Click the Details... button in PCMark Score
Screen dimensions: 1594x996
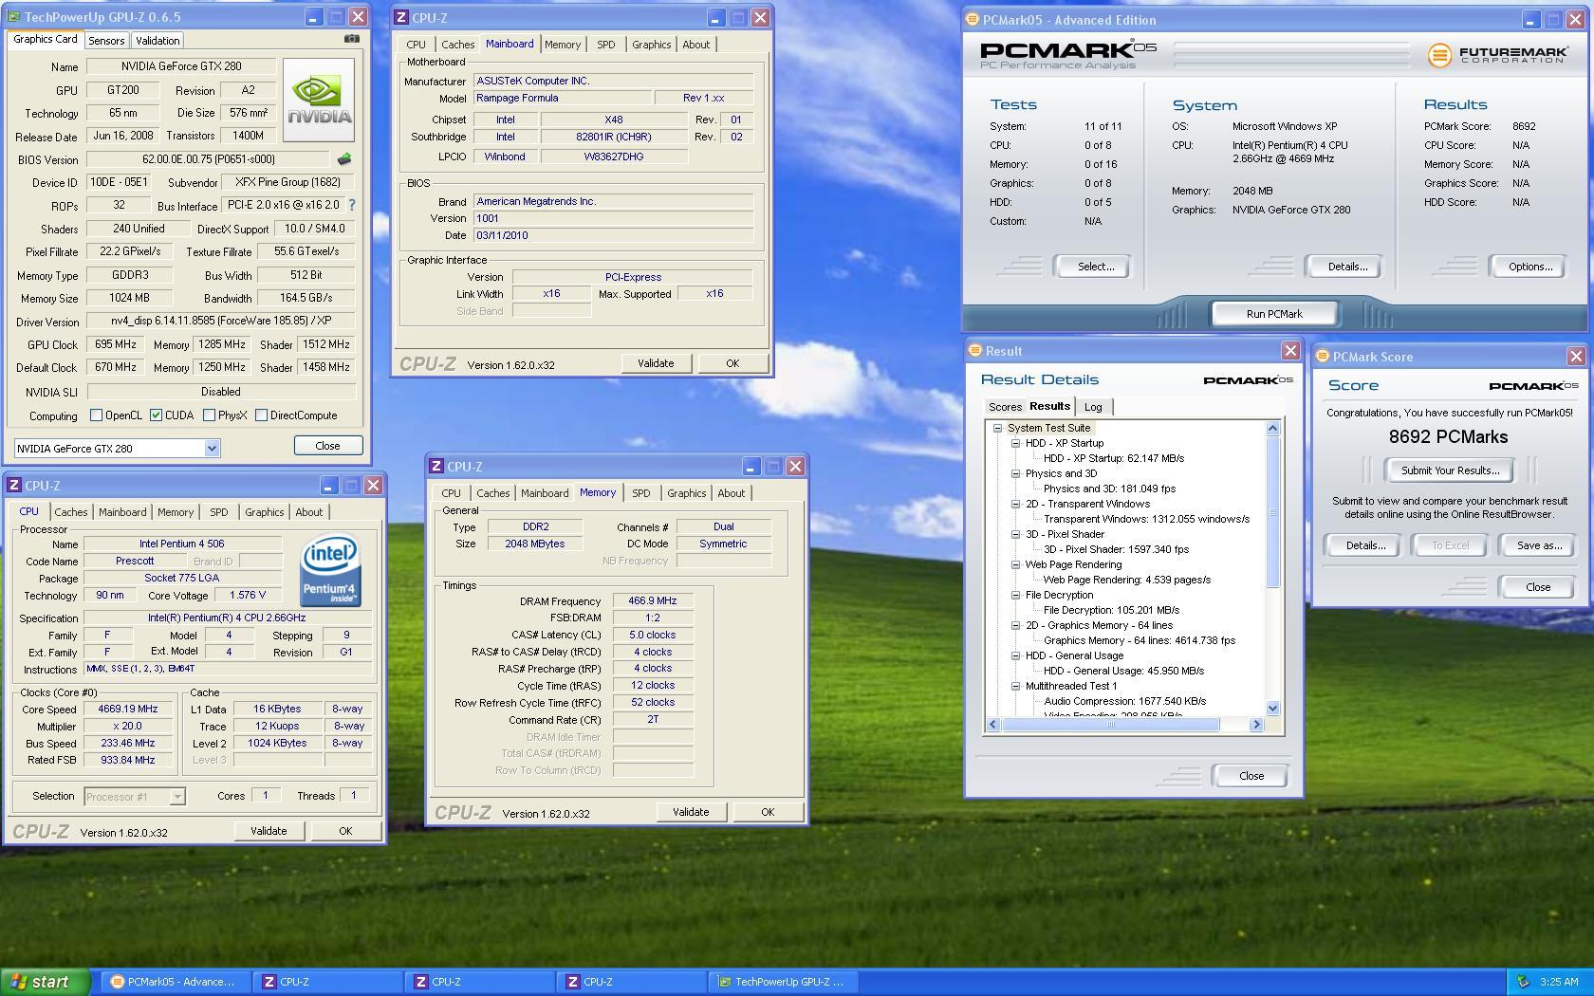coord(1365,545)
